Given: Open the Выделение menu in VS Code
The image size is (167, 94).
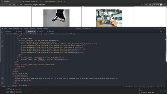Looking at the screenshot, I should [x=16, y=28].
